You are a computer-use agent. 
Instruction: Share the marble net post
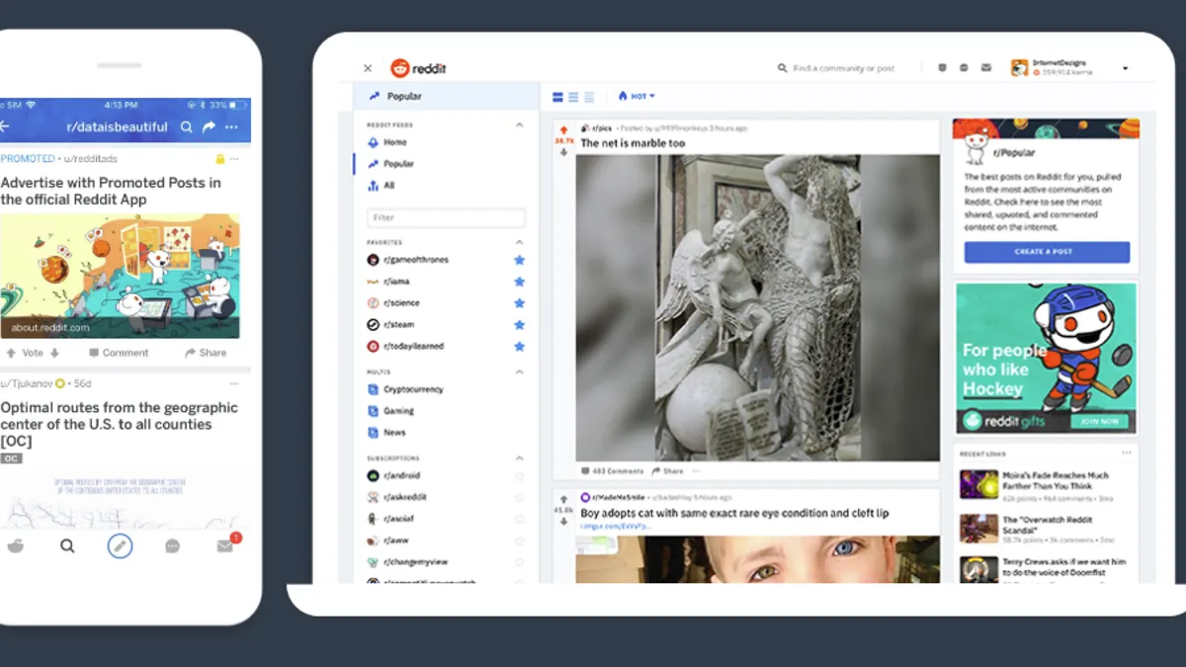[668, 471]
